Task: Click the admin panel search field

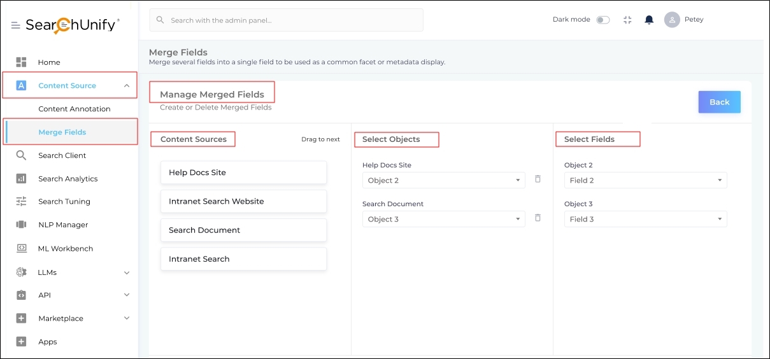Action: click(x=287, y=20)
